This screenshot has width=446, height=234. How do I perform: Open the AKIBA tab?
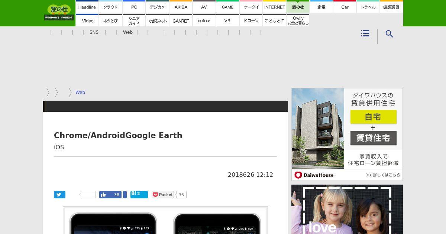coord(181,7)
